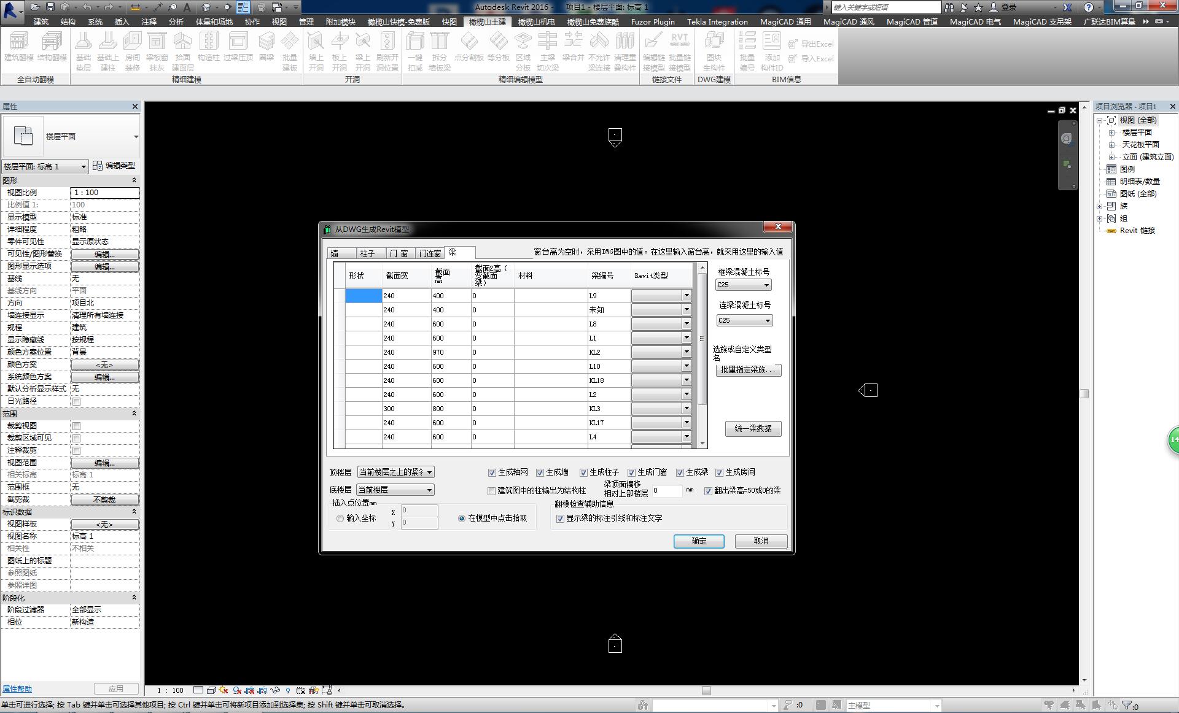This screenshot has width=1179, height=713.
Task: Open the 底楼层 dropdown
Action: pyautogui.click(x=395, y=490)
